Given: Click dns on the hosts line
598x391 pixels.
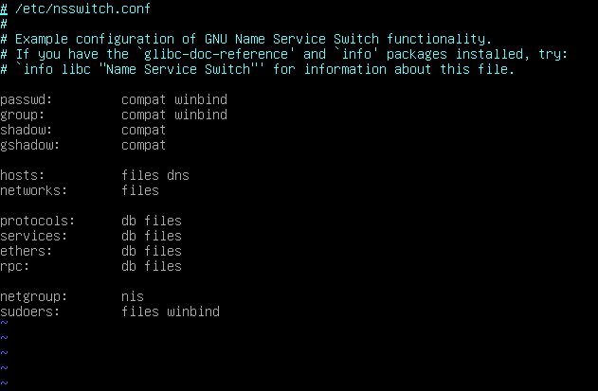Looking at the screenshot, I should pyautogui.click(x=178, y=175).
